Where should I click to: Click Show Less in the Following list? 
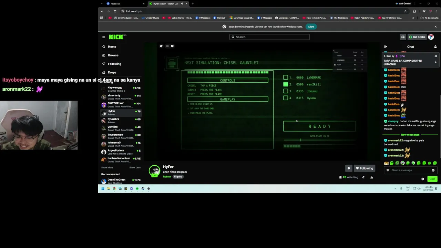pos(135,167)
